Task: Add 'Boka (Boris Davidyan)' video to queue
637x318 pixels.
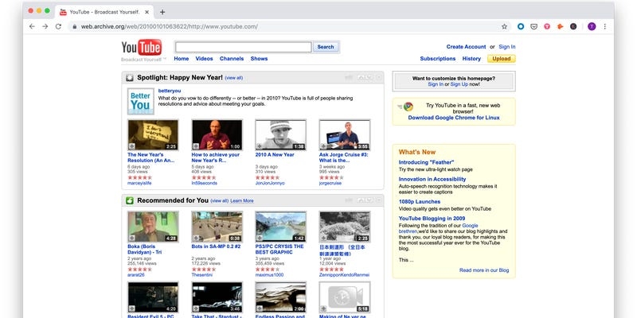Action: click(x=132, y=238)
